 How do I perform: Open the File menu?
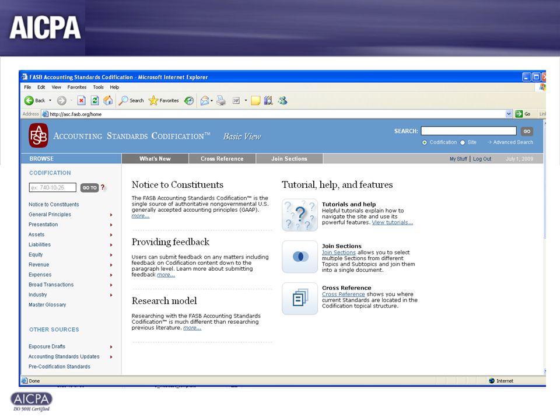click(x=27, y=87)
